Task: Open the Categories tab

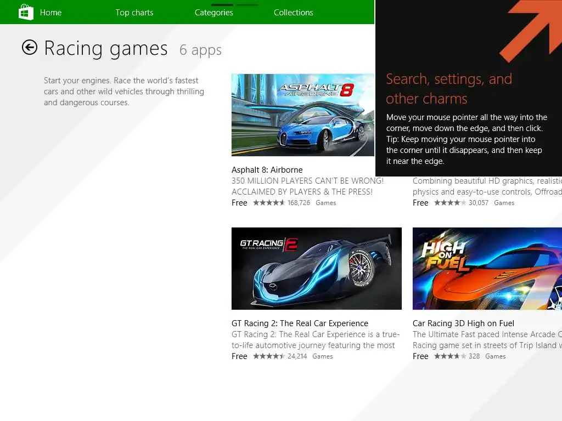Action: point(214,13)
